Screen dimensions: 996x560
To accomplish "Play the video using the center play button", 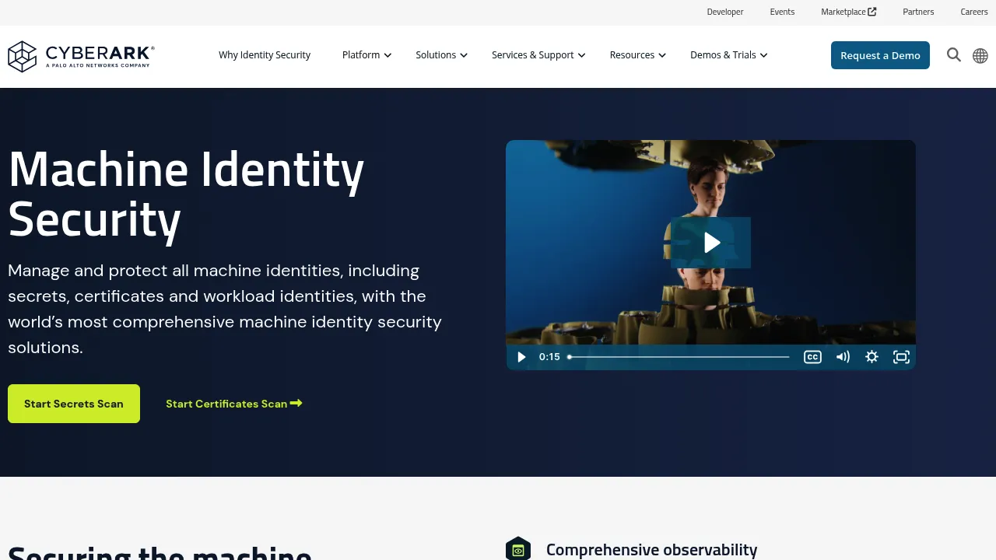I will pyautogui.click(x=711, y=243).
